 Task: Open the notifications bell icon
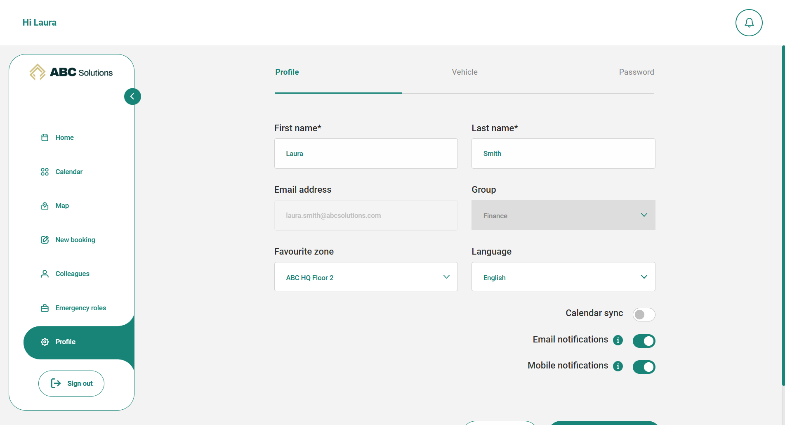point(749,23)
